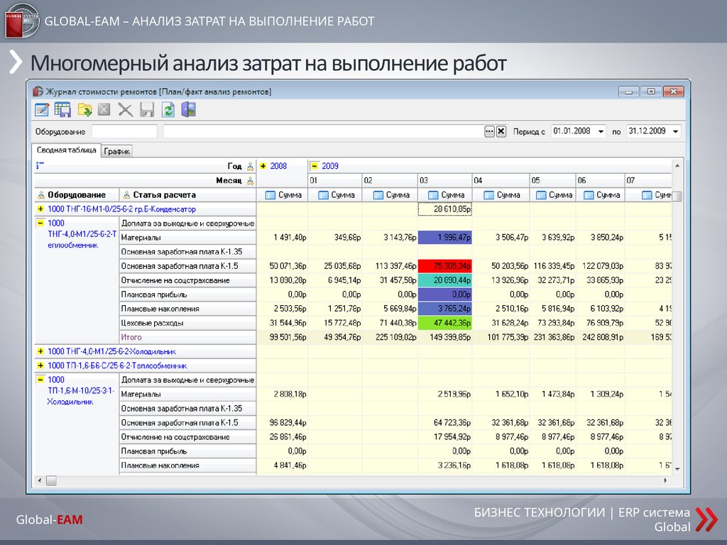This screenshot has width=727, height=545.
Task: Expand the 1000 ТНГ-4,0-М1/25-6-2-Холодильник row
Action: click(40, 351)
